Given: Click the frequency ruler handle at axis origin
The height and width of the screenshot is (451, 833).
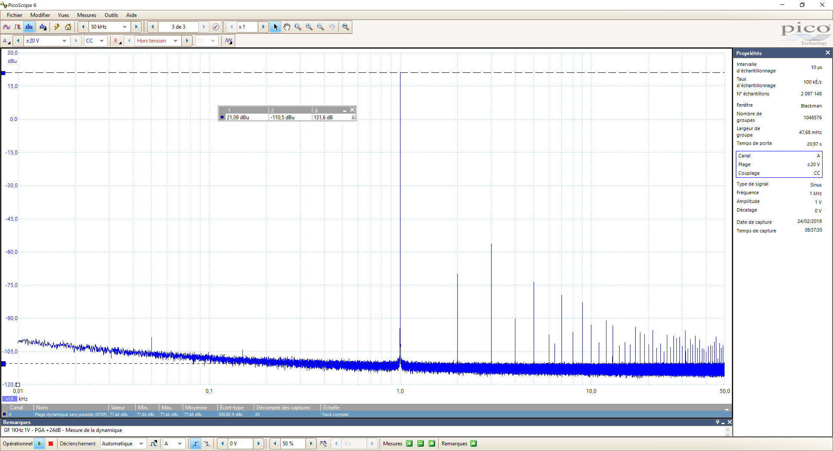Looking at the screenshot, I should (x=18, y=385).
